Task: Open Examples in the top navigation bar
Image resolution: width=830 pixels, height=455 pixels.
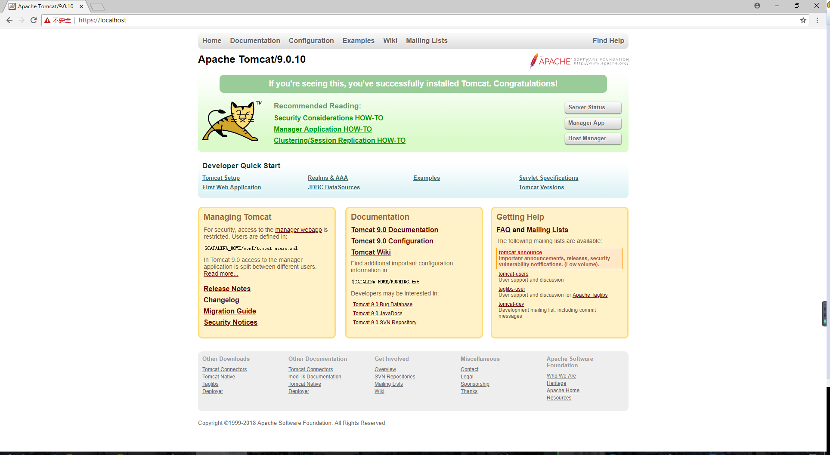Action: coord(359,40)
